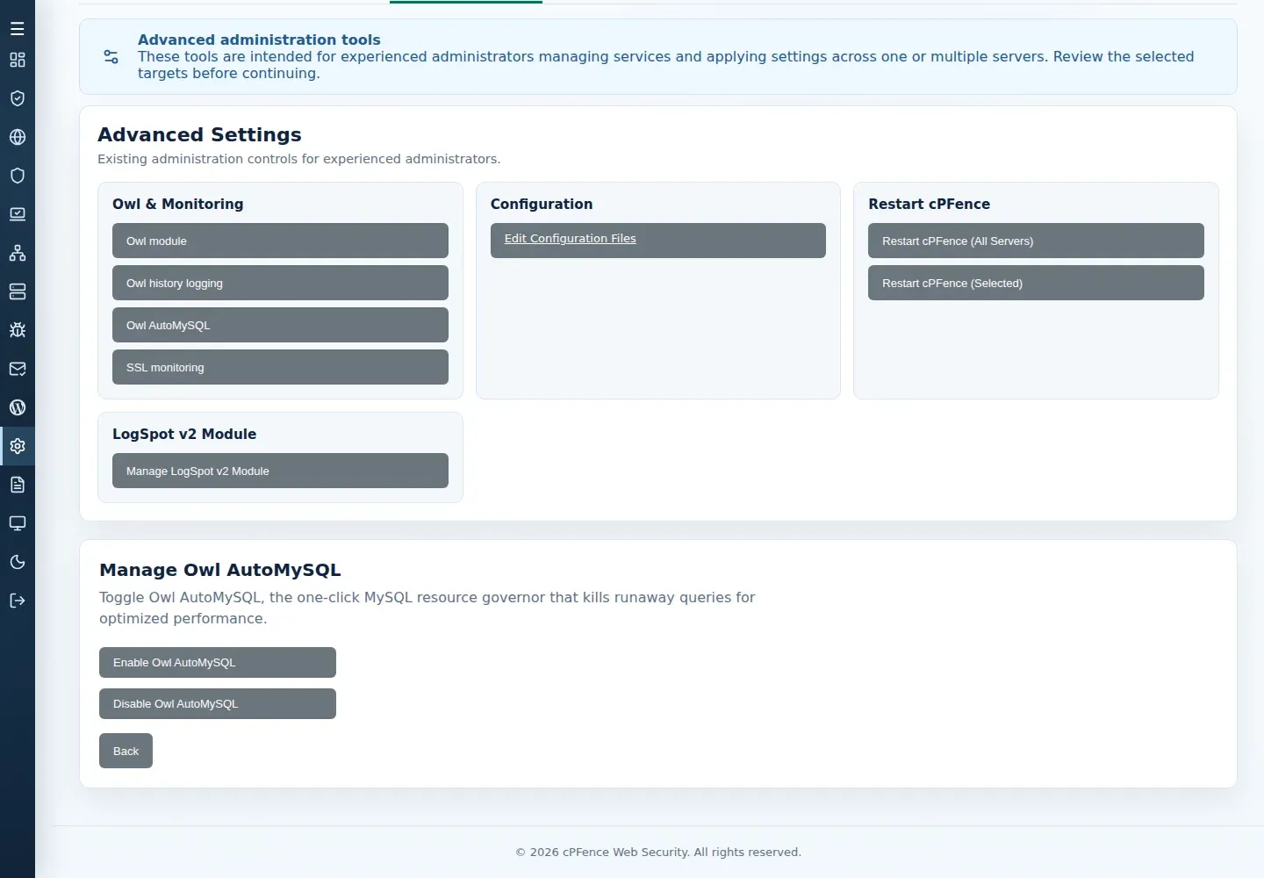
Task: Open Manage LogSpot v2 Module
Action: (x=280, y=471)
